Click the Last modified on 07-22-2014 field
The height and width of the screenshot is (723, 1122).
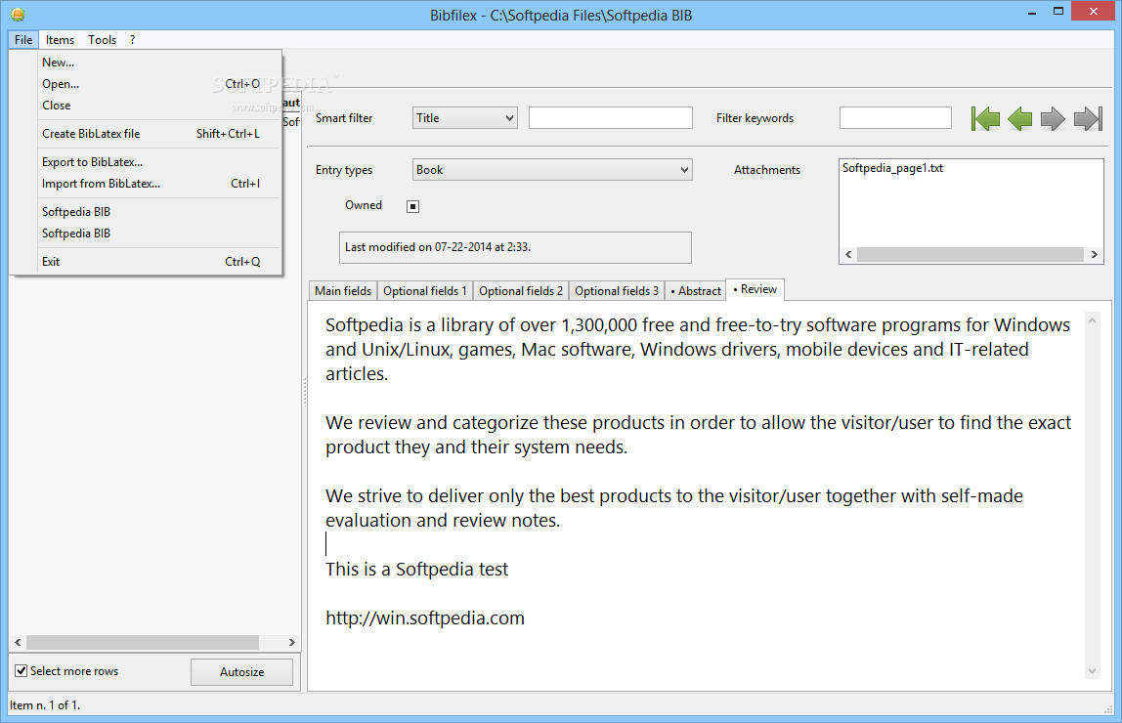point(515,247)
